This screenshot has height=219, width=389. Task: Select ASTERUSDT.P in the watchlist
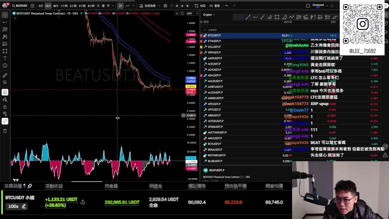pyautogui.click(x=290, y=121)
